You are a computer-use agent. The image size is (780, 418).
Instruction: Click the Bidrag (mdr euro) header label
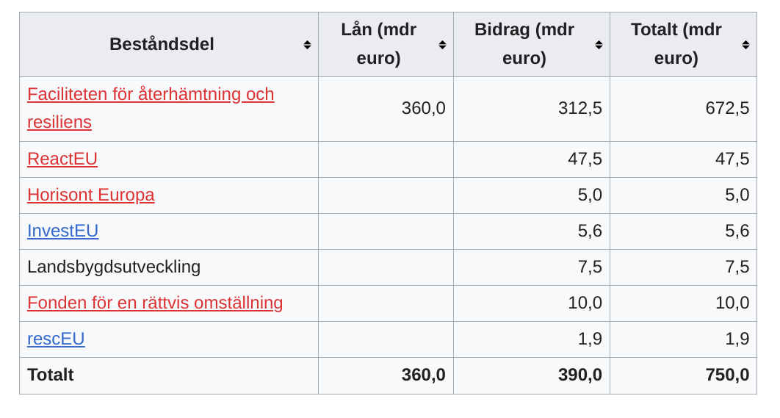click(524, 44)
